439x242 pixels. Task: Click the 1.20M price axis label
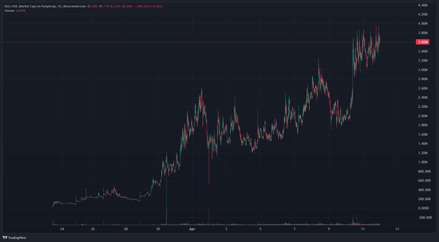[x=423, y=153]
